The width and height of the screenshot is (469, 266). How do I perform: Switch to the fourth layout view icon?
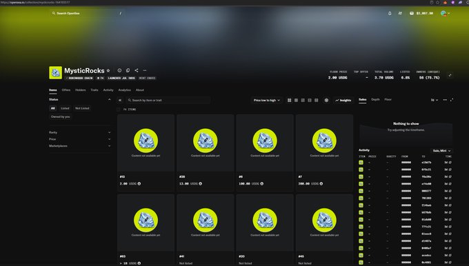click(x=310, y=100)
